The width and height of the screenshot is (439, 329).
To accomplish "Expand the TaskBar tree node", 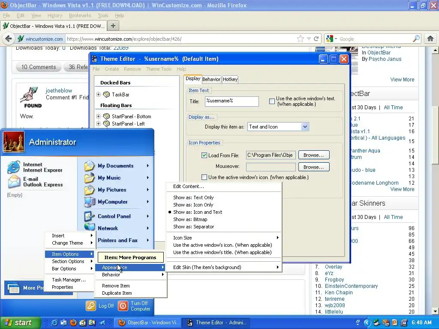I will point(98,94).
